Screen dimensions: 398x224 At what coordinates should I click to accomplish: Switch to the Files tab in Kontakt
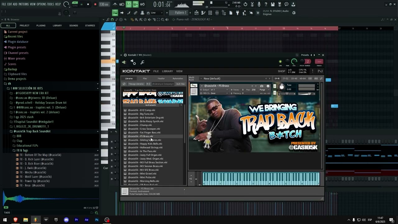(145, 78)
